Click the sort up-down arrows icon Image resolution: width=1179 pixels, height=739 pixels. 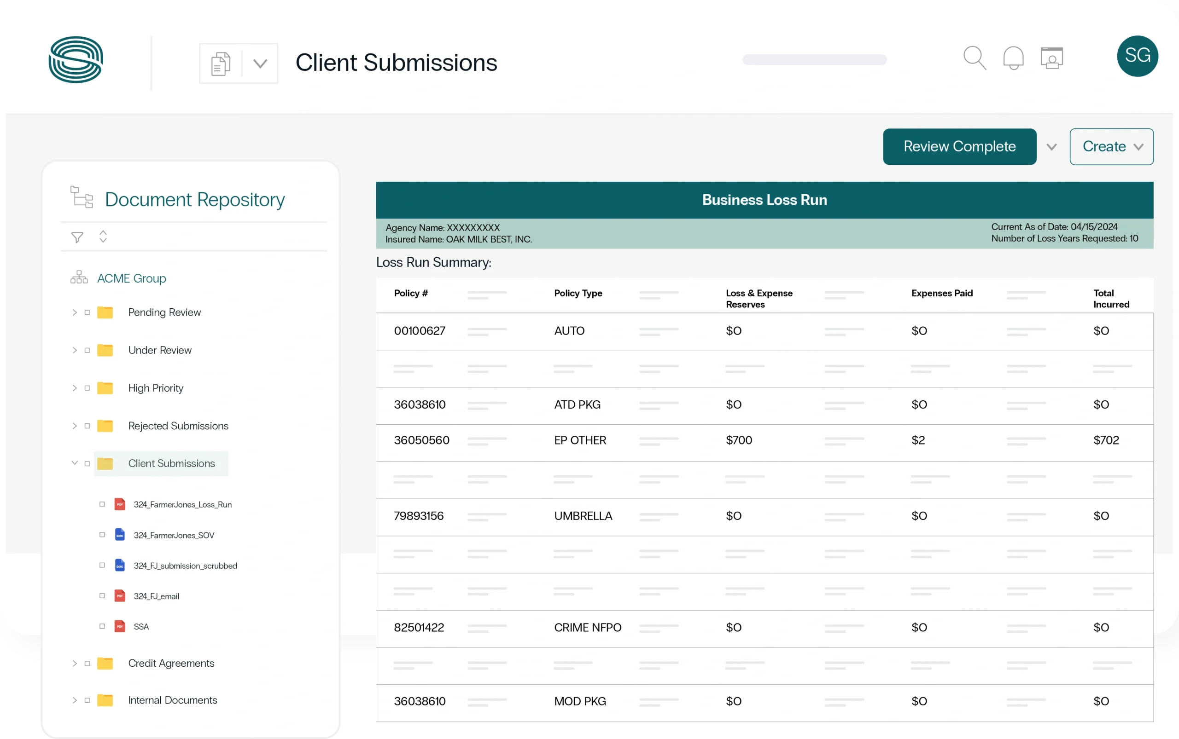(x=103, y=237)
